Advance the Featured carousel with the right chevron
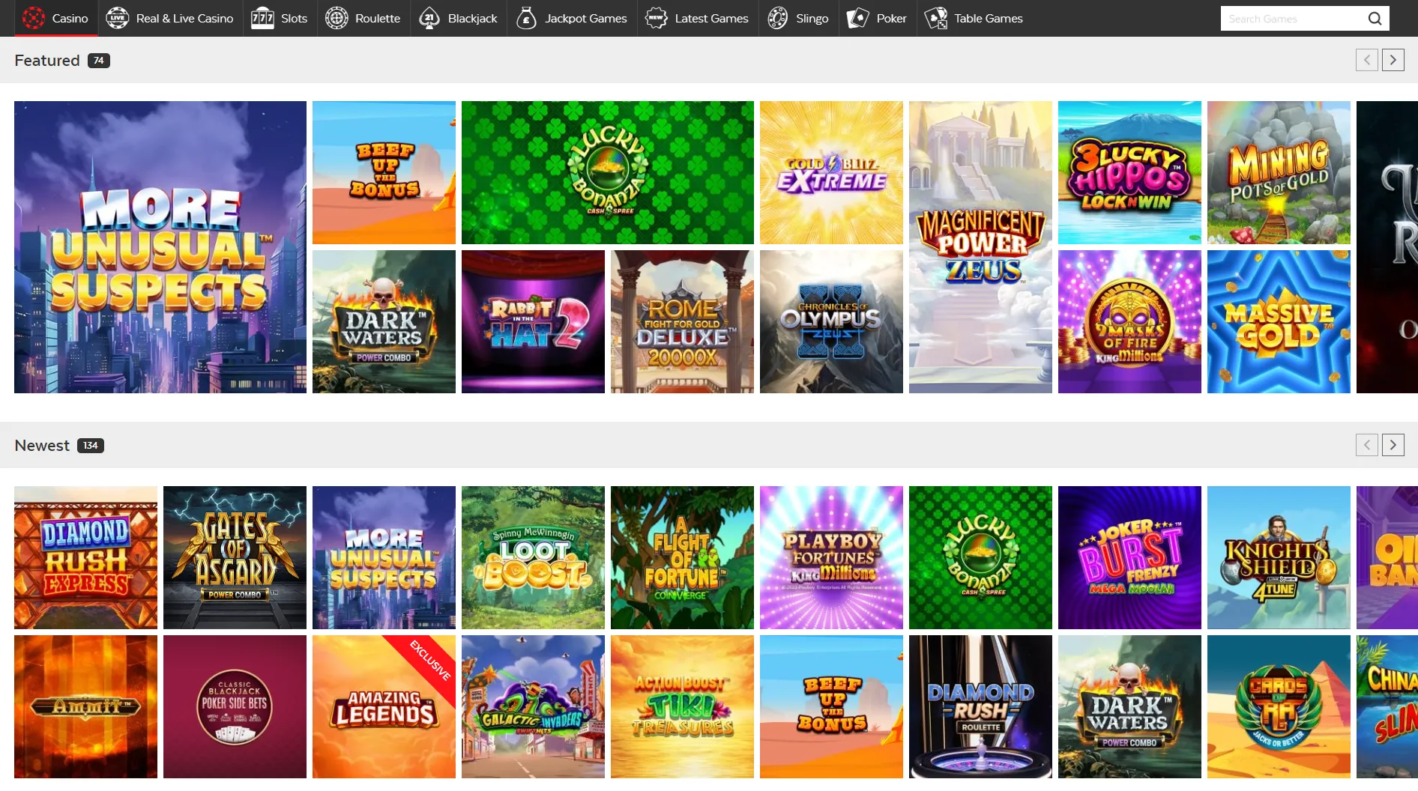This screenshot has height=791, width=1418. (1393, 60)
